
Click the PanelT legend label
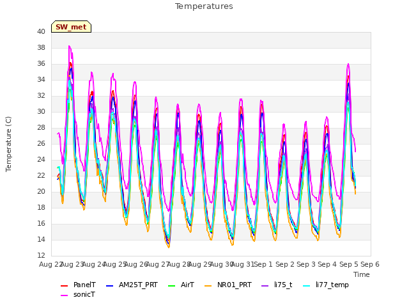click(84, 285)
